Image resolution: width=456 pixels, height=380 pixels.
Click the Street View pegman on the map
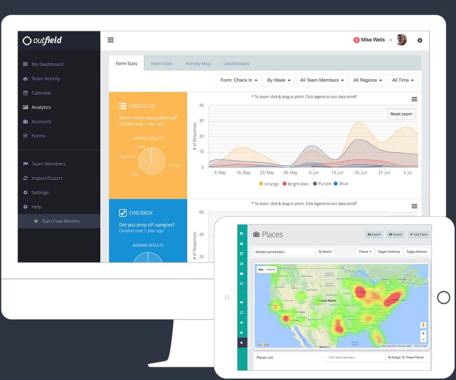pos(423,325)
